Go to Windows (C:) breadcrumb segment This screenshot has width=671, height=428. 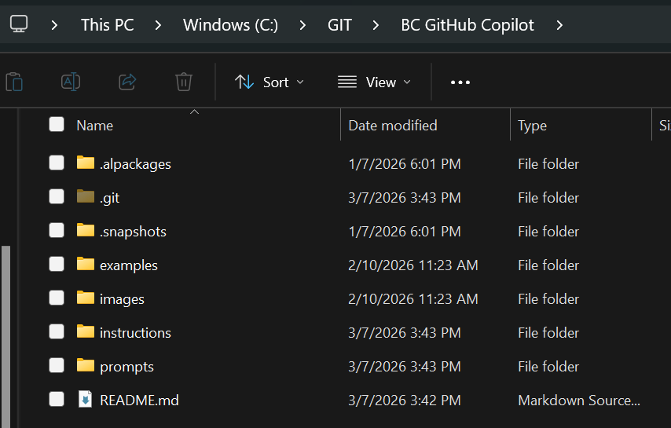point(230,25)
